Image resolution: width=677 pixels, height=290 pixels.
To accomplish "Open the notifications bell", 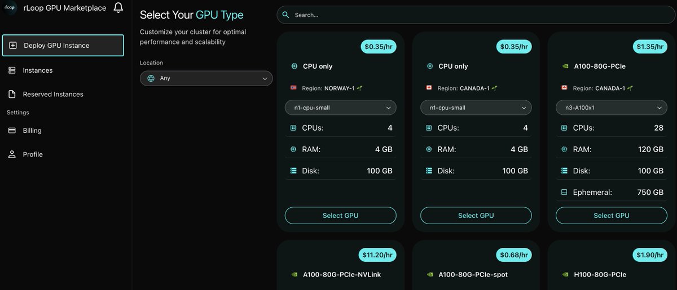I will click(x=118, y=8).
